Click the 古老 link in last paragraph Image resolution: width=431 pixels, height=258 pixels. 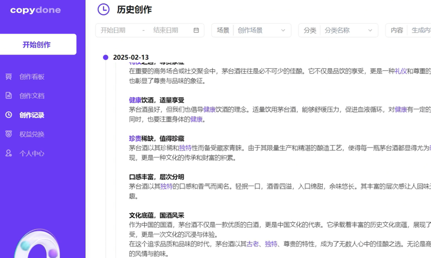click(253, 244)
